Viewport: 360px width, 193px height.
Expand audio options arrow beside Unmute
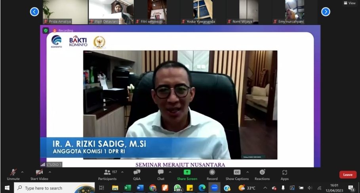[x=22, y=172]
